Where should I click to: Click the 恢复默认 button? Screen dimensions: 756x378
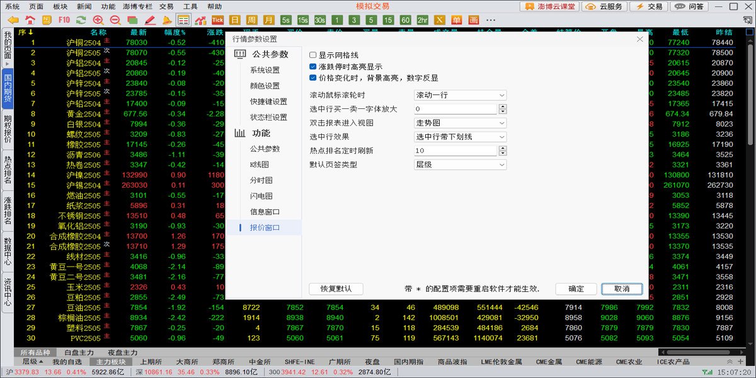[x=336, y=289]
